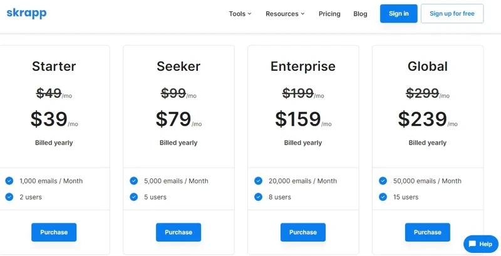Expand the Resources dropdown menu
Viewport: 501px width, 256px height.
[x=285, y=14]
